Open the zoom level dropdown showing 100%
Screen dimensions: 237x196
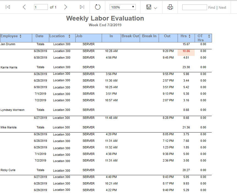pyautogui.click(x=122, y=7)
